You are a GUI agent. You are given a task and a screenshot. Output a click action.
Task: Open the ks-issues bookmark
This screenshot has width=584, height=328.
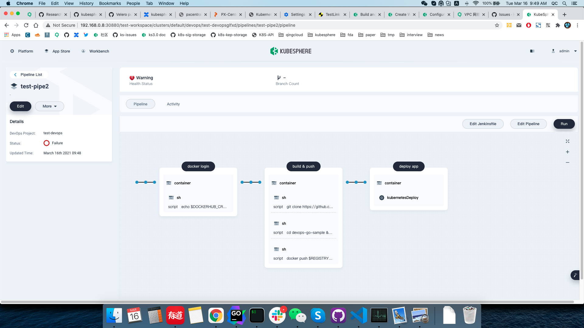tap(125, 35)
